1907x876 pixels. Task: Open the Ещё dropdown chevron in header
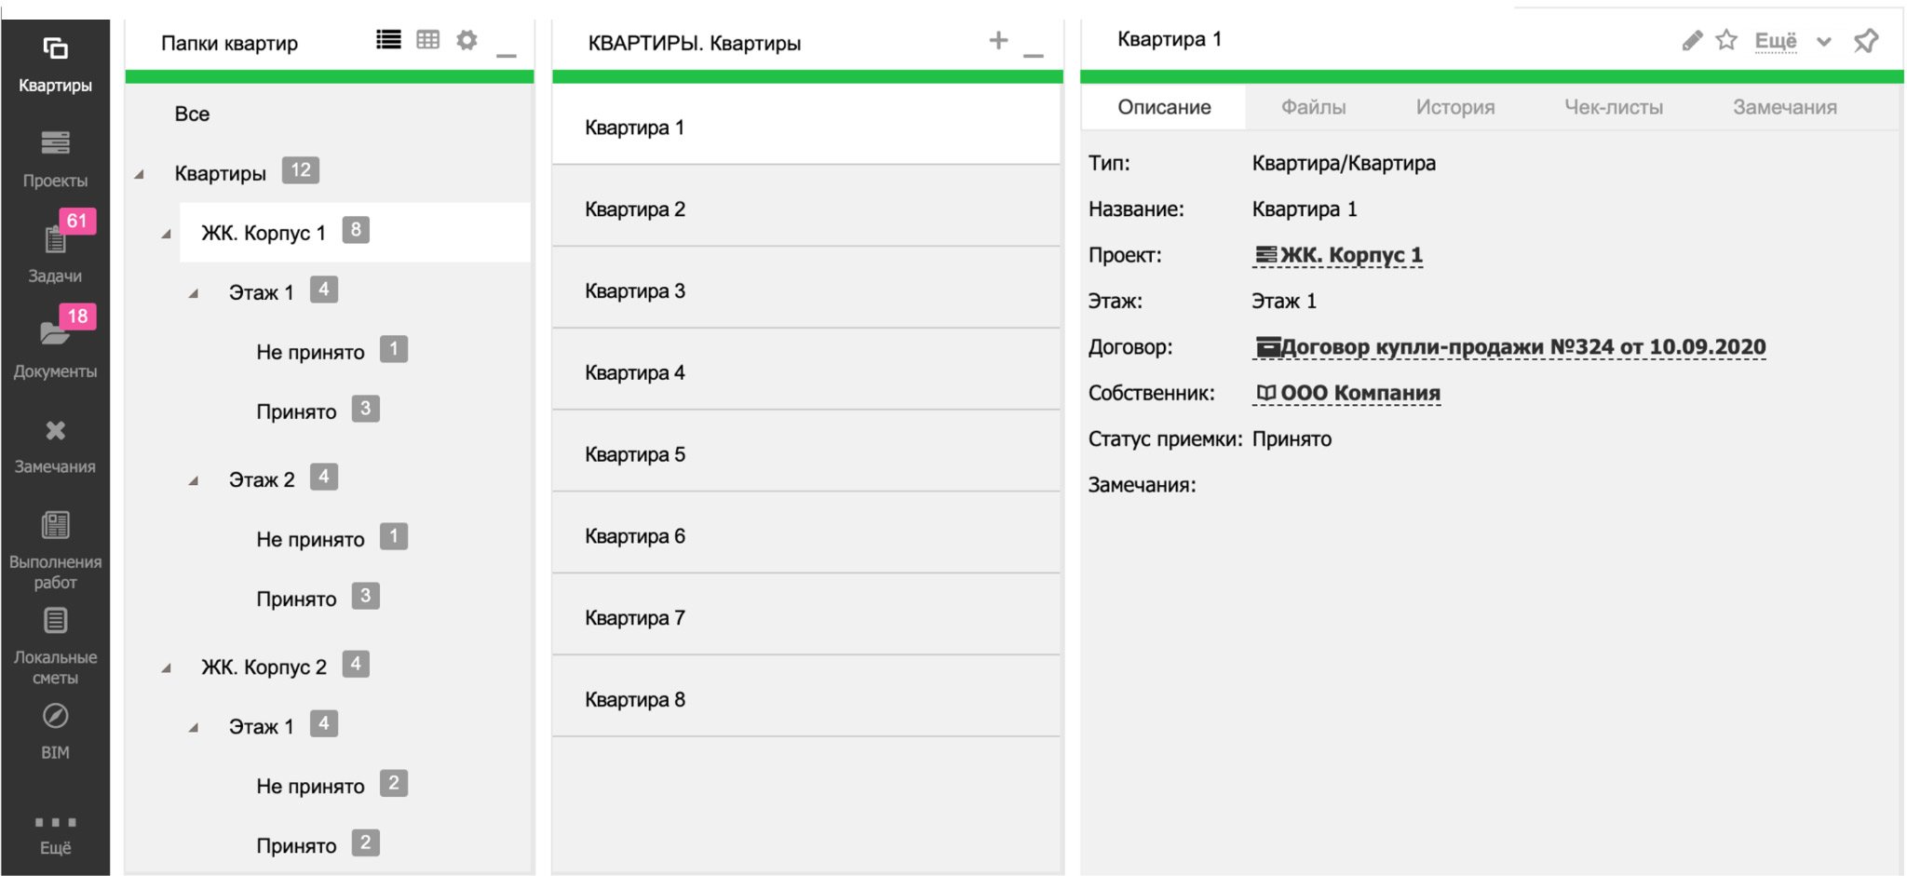[x=1824, y=42]
